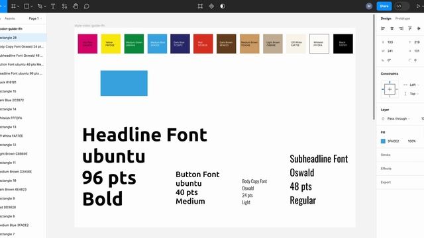424x238 pixels.
Task: Click the corner radius icon
Action: point(410,60)
